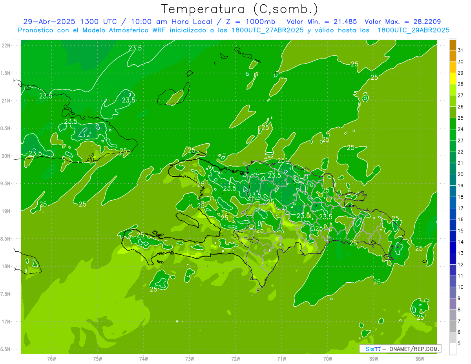Click the '71W' longitude axis label
The image size is (471, 364).
tap(281, 359)
